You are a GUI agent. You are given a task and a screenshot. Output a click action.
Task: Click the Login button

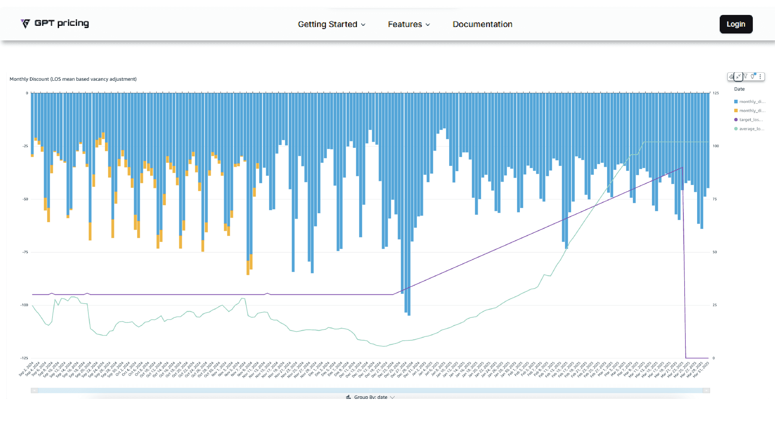click(x=736, y=24)
